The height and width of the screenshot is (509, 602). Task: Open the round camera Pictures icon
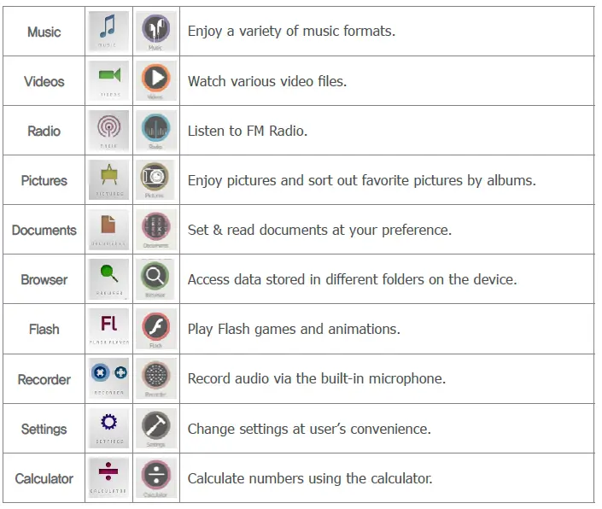coord(155,180)
